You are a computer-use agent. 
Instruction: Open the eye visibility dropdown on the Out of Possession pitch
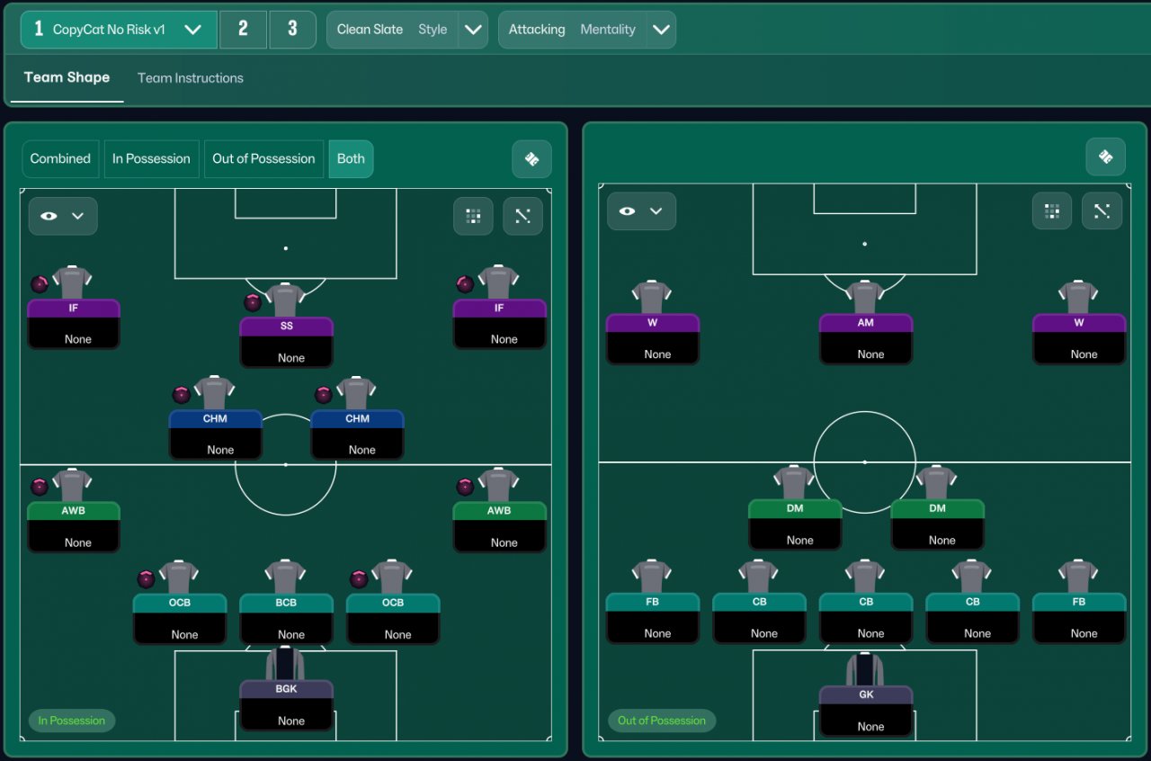(641, 211)
